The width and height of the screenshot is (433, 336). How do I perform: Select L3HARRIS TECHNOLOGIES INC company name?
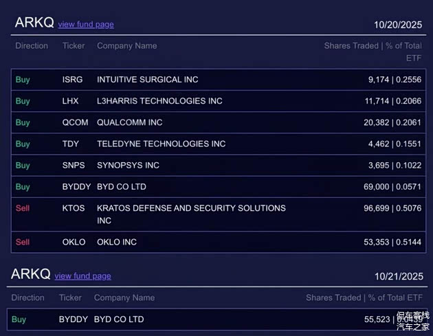tap(159, 101)
